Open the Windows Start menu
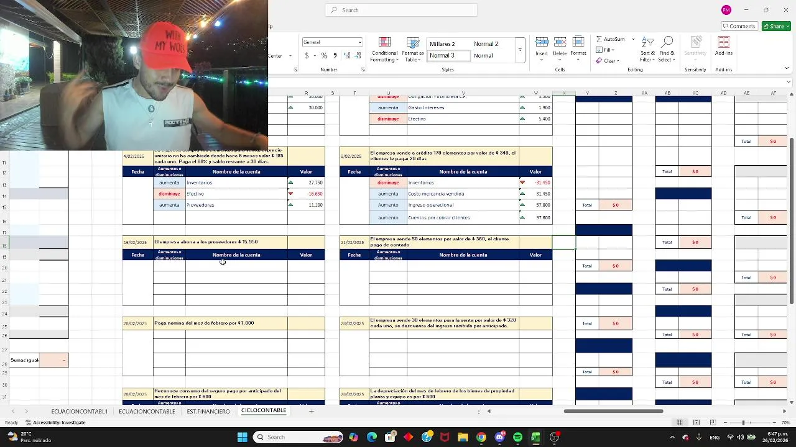 coord(242,437)
